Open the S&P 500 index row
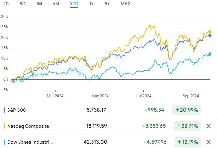 [108, 110]
